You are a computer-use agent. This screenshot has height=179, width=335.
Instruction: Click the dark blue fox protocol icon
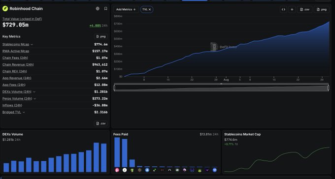(192, 170)
